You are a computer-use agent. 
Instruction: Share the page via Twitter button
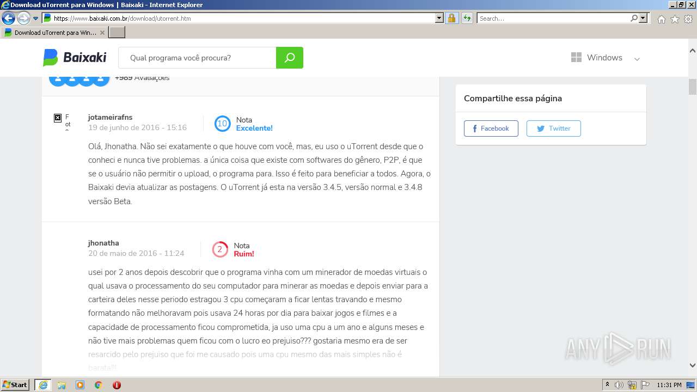point(554,128)
